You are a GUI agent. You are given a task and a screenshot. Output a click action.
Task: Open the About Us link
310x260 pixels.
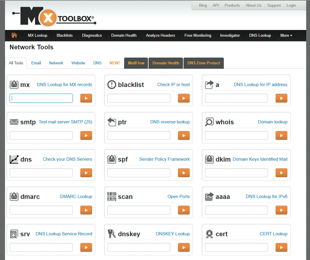254,5
